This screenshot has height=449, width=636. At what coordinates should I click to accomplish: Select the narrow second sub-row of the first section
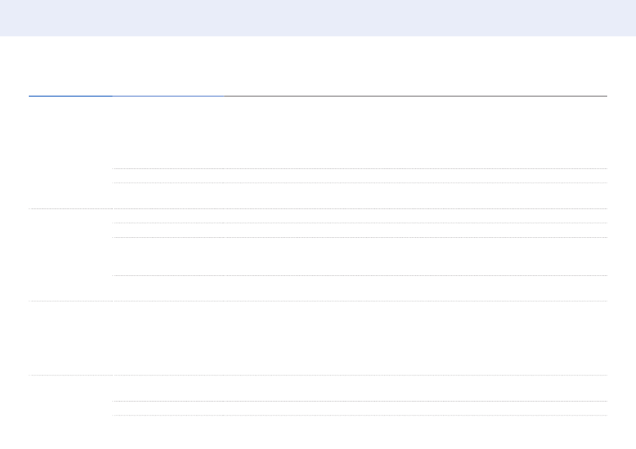click(x=360, y=176)
